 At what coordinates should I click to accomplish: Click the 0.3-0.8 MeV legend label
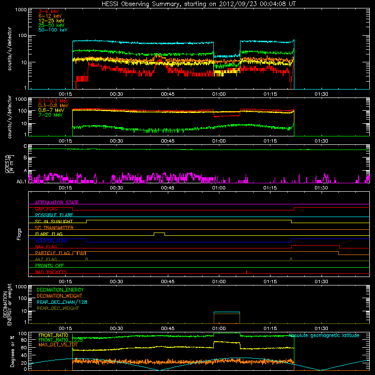pos(53,105)
